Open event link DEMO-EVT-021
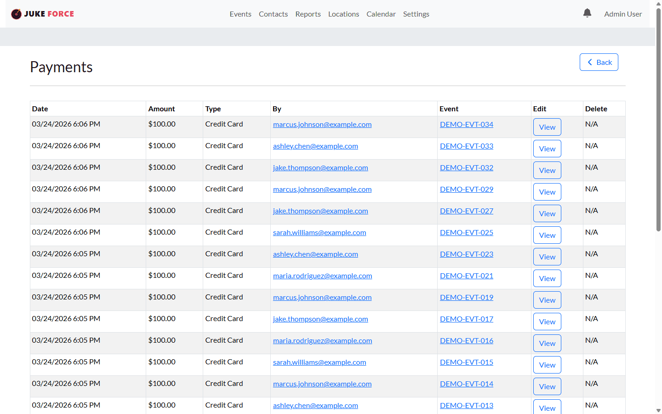 pyautogui.click(x=466, y=276)
